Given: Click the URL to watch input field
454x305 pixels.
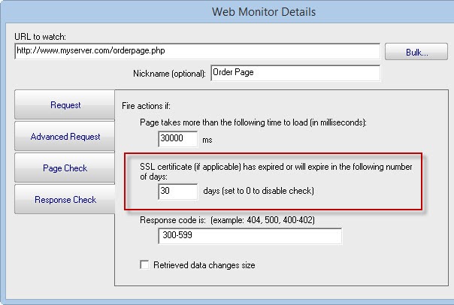Looking at the screenshot, I should (197, 51).
